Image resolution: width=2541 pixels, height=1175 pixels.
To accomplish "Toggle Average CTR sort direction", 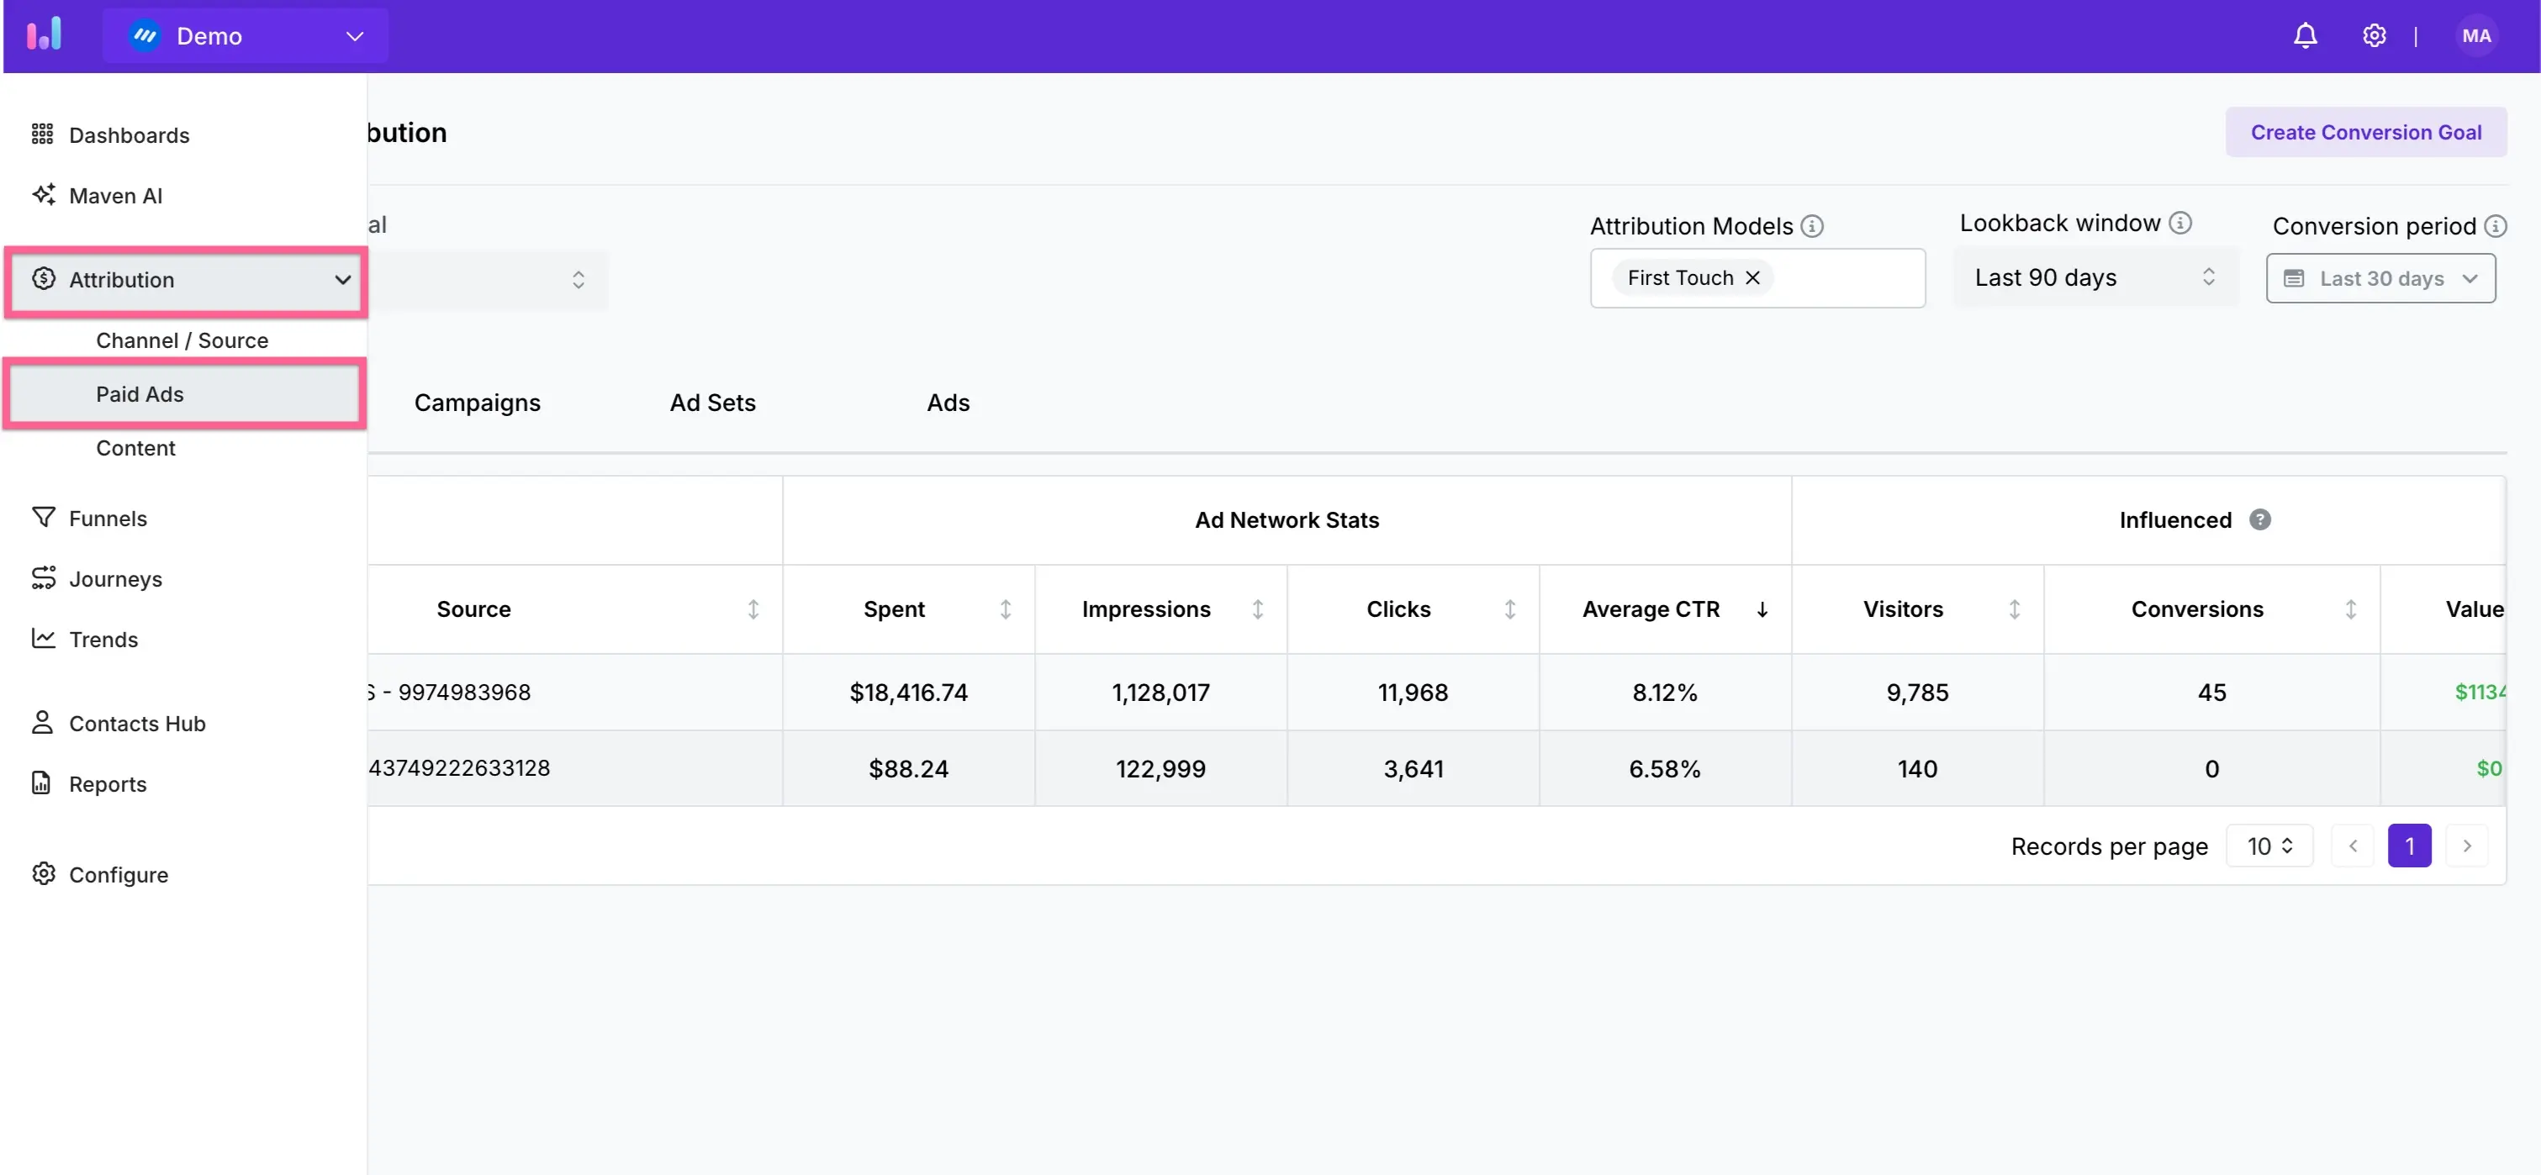I will click(x=1761, y=609).
